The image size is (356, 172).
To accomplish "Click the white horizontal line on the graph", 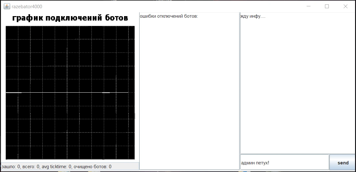I will pyautogui.click(x=63, y=93).
